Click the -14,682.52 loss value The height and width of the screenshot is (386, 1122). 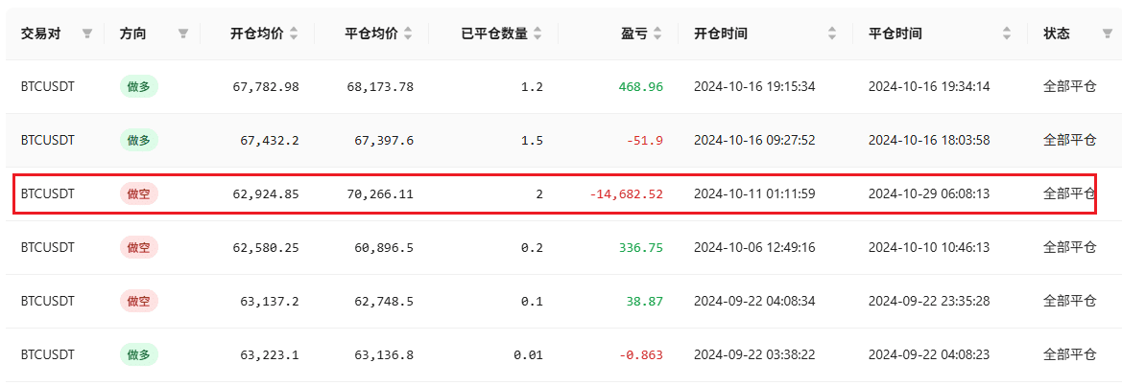pyautogui.click(x=627, y=194)
